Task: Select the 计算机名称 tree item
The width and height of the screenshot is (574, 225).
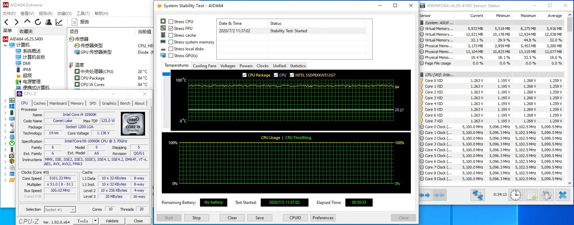Action: coord(34,57)
